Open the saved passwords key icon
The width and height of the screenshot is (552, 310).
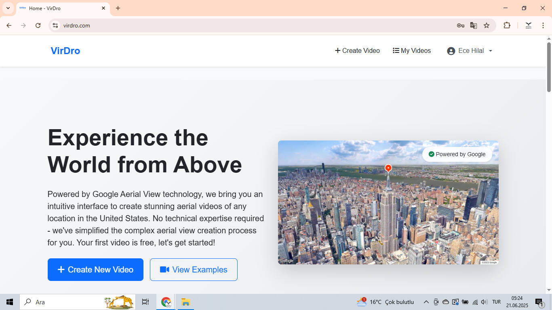[461, 25]
